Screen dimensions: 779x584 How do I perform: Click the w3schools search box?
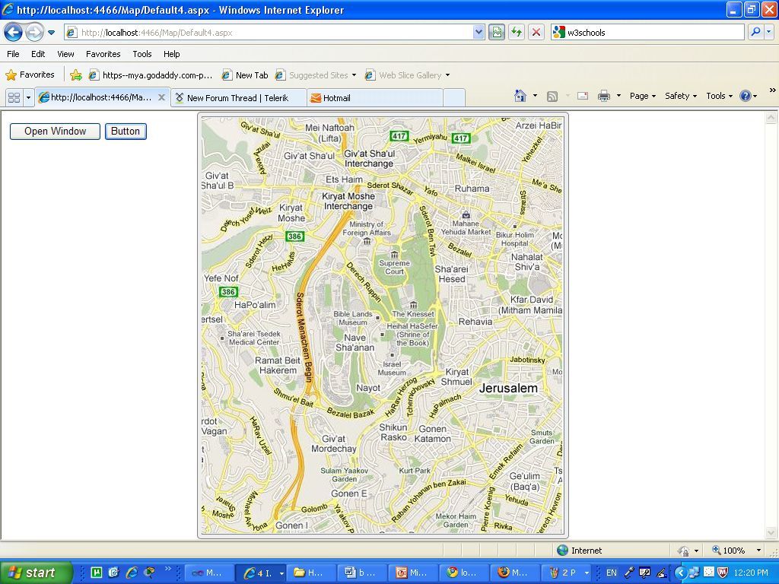(648, 33)
